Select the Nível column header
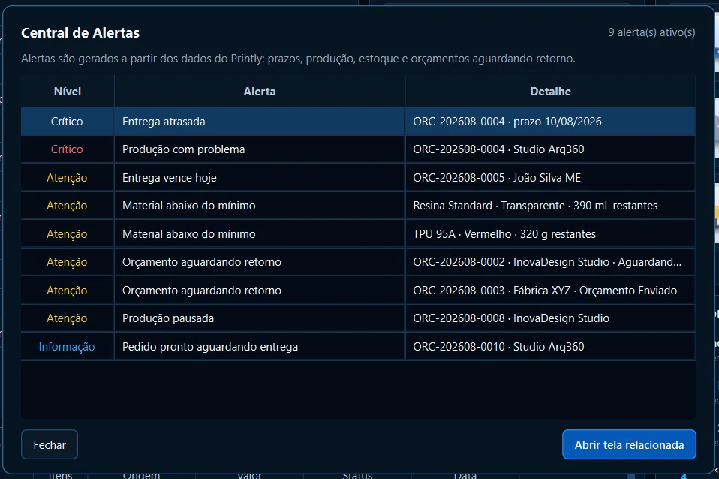Viewport: 719px width, 479px height. click(68, 92)
